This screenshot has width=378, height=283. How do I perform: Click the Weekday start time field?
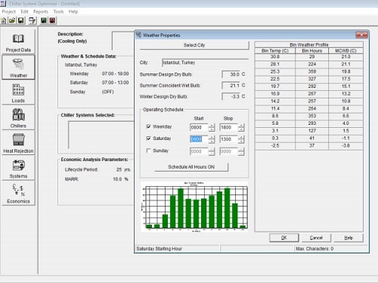click(x=199, y=127)
